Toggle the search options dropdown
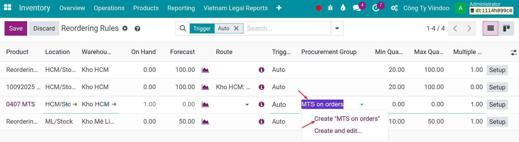 [337, 28]
